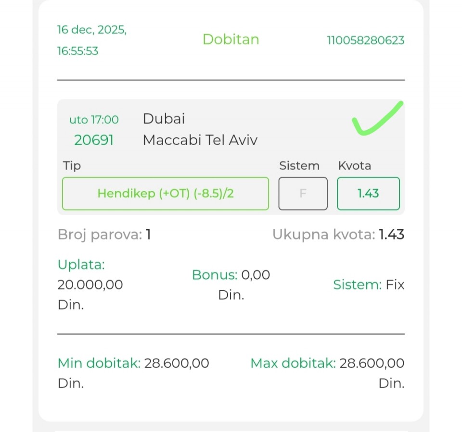Screen dimensions: 462x432
Task: Click the 1.43 odds box
Action: pyautogui.click(x=368, y=194)
